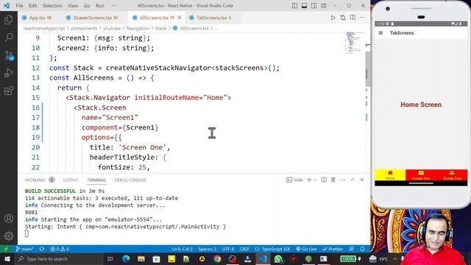This screenshot has width=471, height=265.
Task: Open the Accounts menu icon
Action: coord(9,219)
